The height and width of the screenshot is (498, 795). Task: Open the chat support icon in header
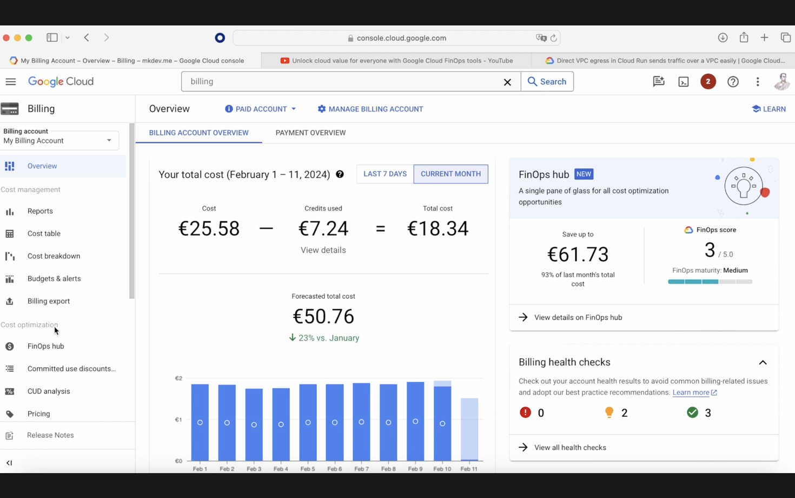click(658, 82)
